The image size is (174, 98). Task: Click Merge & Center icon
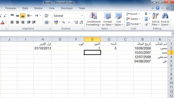tap(46, 22)
